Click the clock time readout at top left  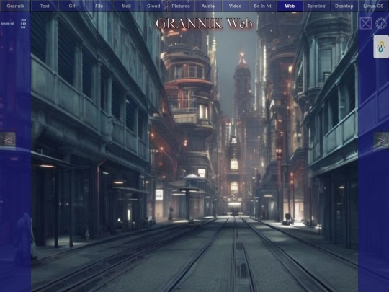(8, 24)
